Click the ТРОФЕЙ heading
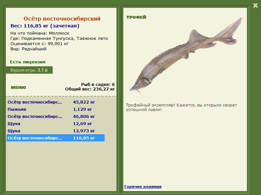The width and height of the screenshot is (261, 195). (136, 17)
